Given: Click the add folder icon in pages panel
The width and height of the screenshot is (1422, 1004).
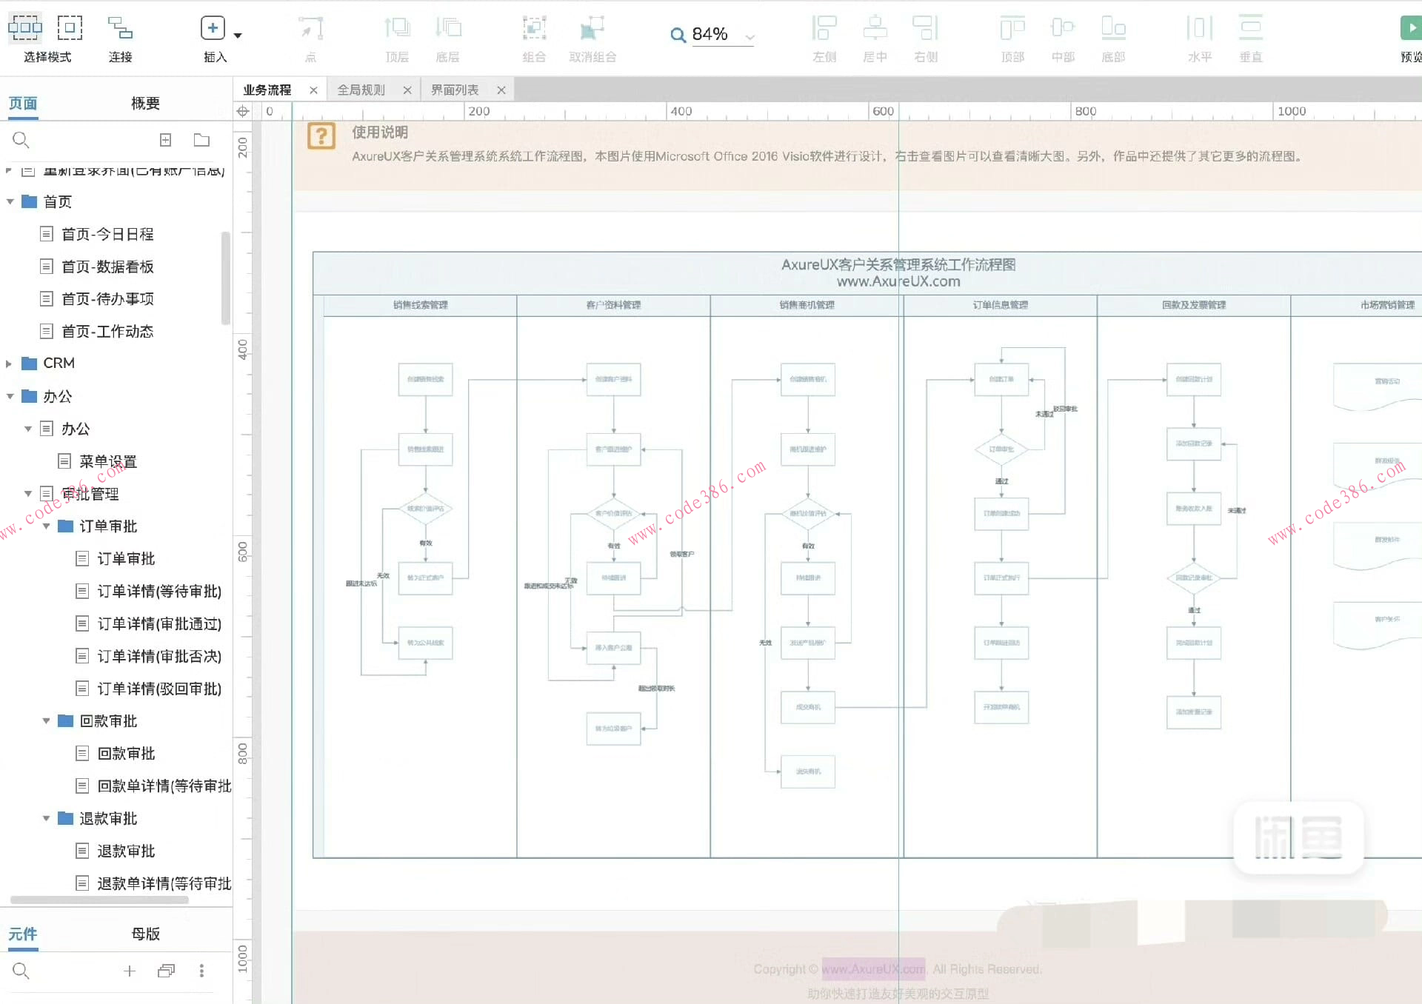Looking at the screenshot, I should [201, 140].
